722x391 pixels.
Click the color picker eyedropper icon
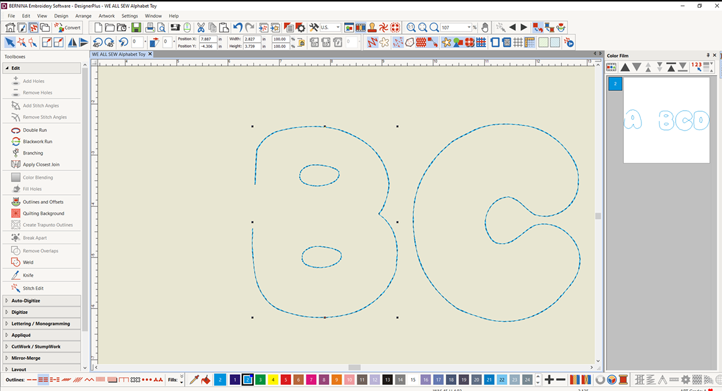(194, 380)
